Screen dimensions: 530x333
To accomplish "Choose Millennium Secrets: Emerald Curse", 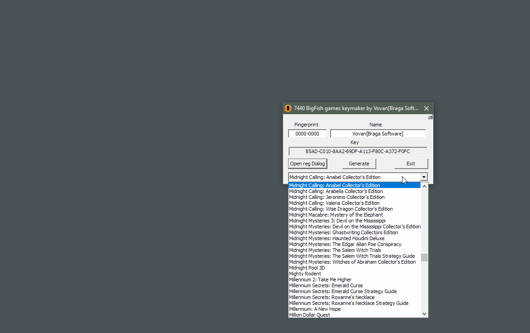I will coord(354,285).
